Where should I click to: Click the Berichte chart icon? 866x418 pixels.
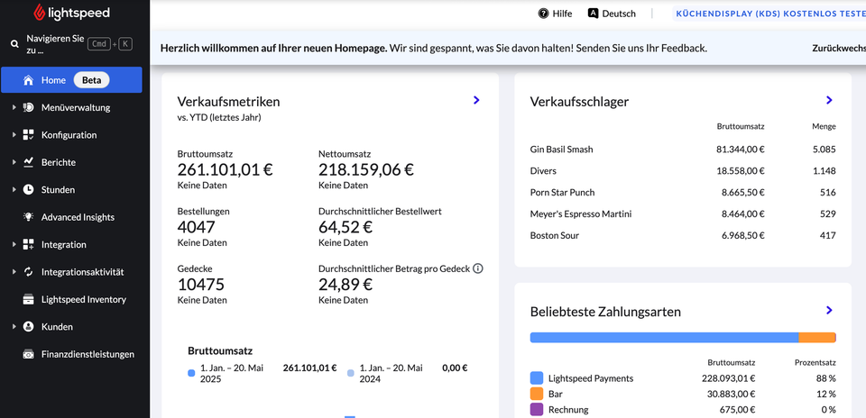(x=29, y=162)
